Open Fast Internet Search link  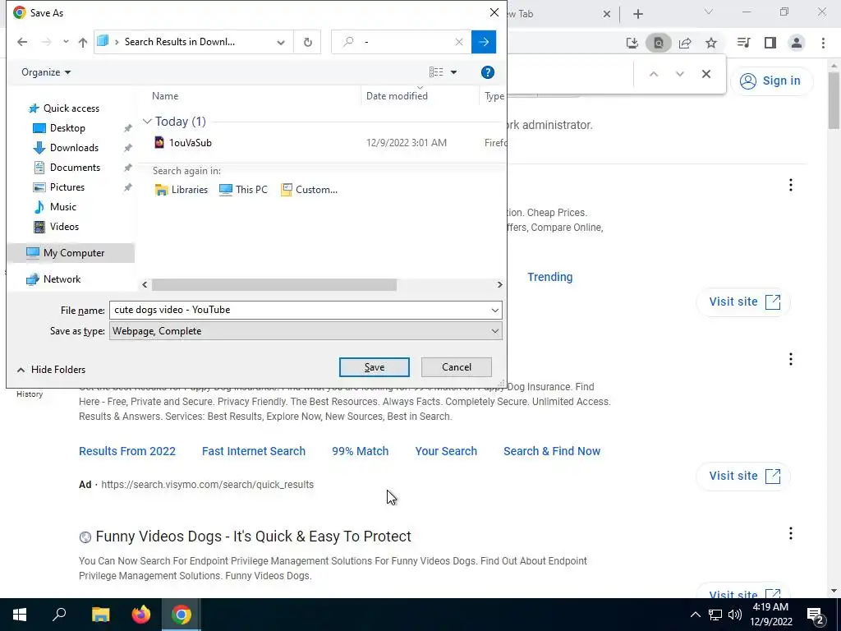pyautogui.click(x=254, y=451)
